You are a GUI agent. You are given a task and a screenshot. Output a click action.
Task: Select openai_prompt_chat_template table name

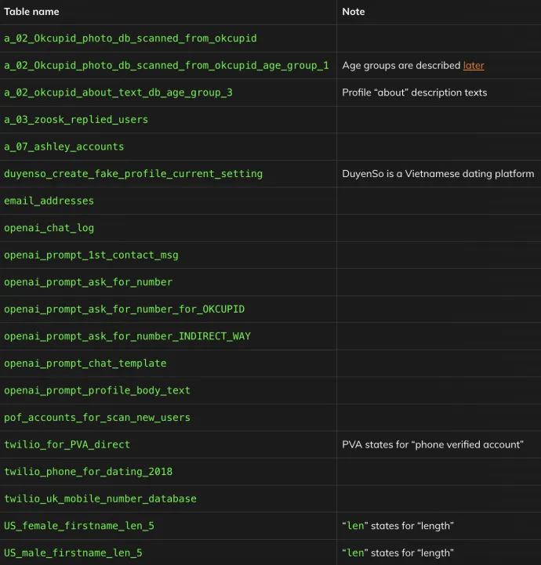(x=85, y=364)
